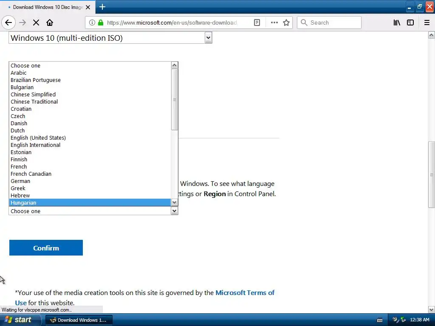This screenshot has width=435, height=326.
Task: Click the language list scroll-up arrow
Action: tap(174, 65)
